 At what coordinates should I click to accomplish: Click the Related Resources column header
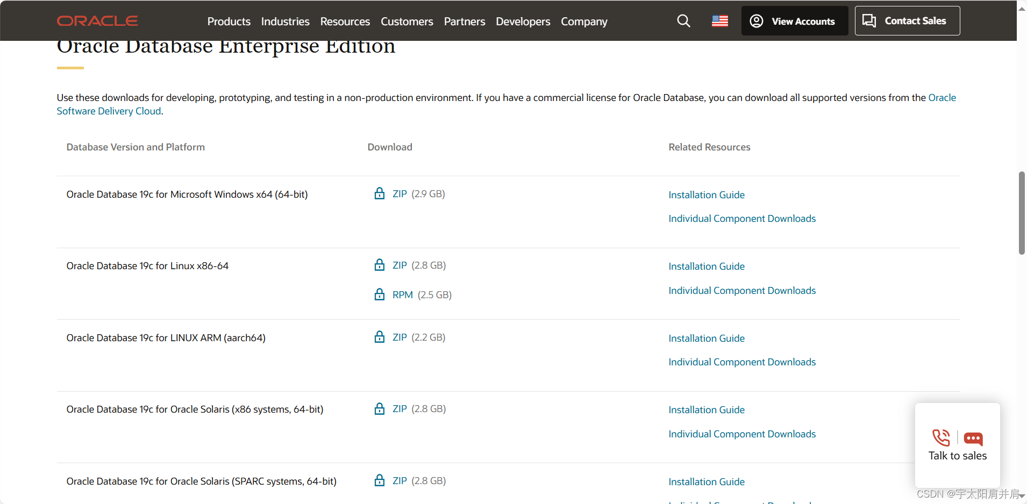pos(709,147)
